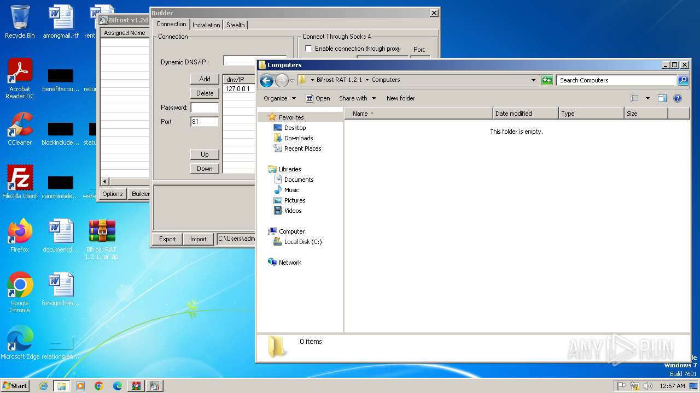Click the Port field showing 81
The image size is (700, 393).
tap(205, 122)
